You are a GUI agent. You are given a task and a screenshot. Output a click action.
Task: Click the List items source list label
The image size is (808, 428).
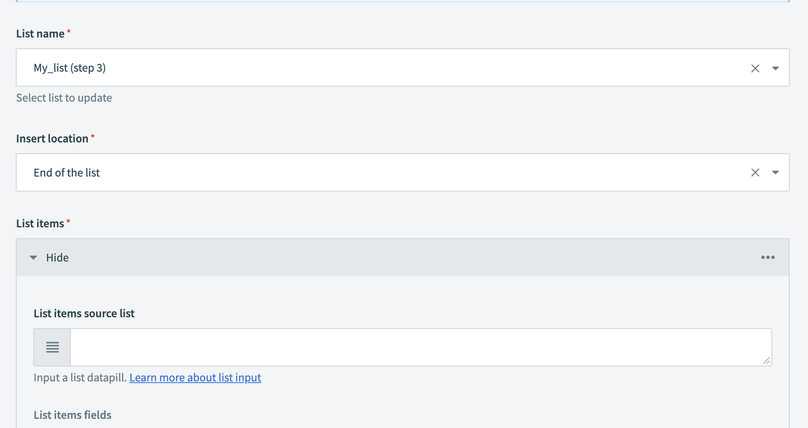click(x=84, y=314)
